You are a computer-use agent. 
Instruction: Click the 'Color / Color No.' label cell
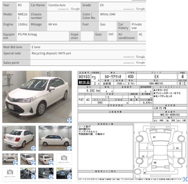click(x=90, y=16)
